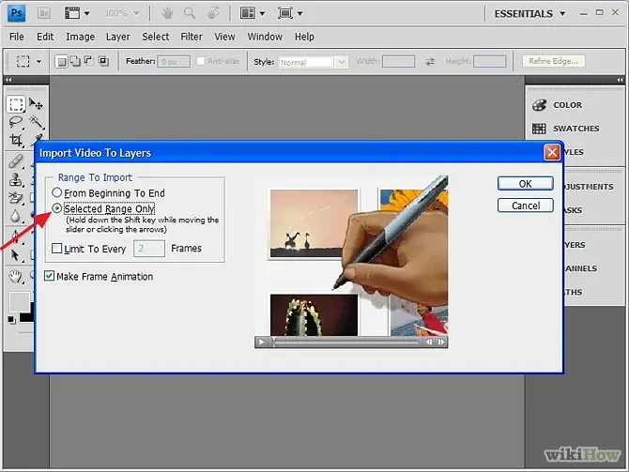Click the Limit To Every frames number field
The width and height of the screenshot is (629, 472).
[149, 249]
